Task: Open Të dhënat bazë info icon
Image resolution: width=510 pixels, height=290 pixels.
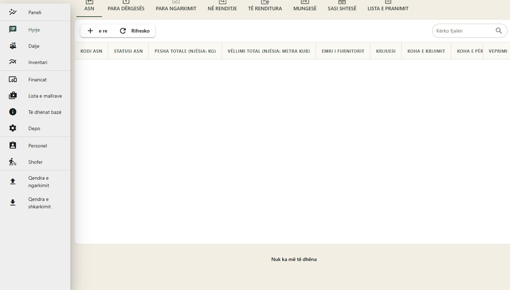Action: (13, 112)
